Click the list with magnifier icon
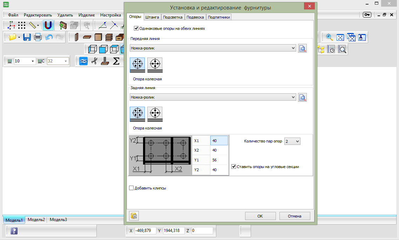 [x=342, y=49]
